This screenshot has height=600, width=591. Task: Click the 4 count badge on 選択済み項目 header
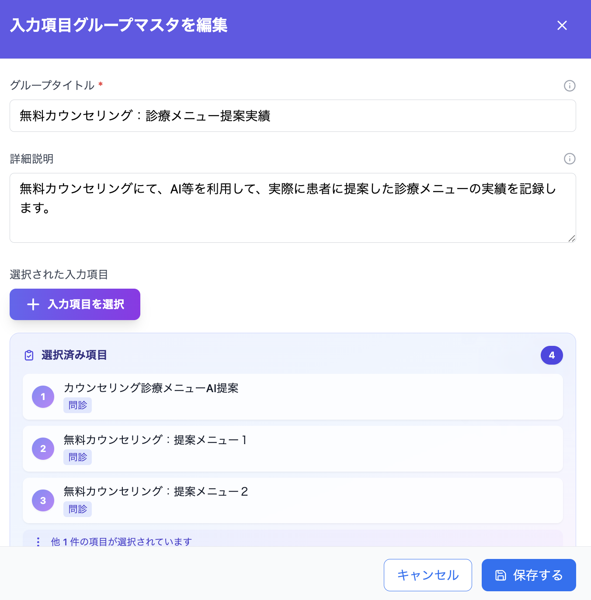[552, 355]
